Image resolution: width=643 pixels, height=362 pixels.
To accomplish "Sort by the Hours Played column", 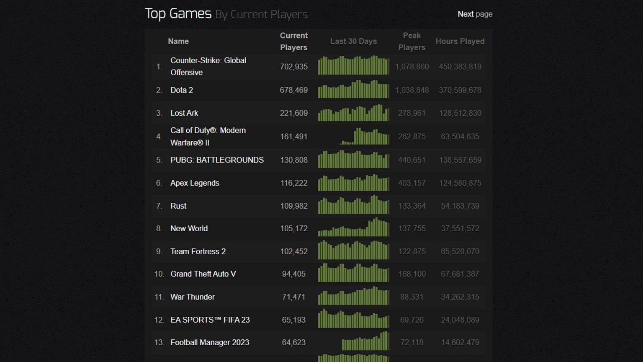I will 460,41.
